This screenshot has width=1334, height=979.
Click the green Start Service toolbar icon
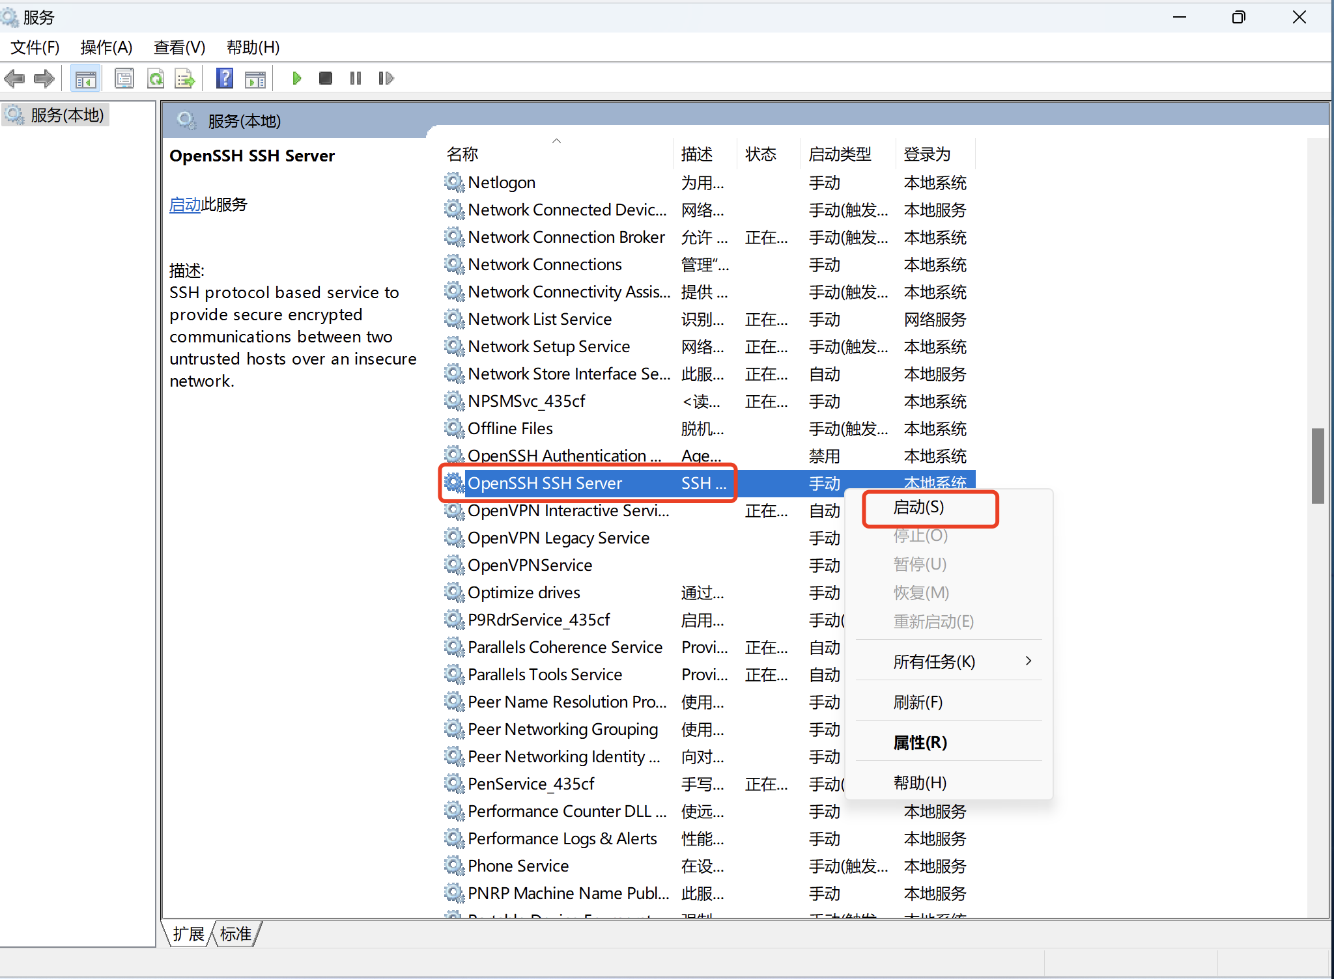(x=297, y=79)
